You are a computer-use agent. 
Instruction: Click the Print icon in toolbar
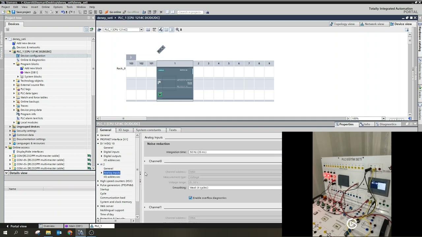[35, 12]
